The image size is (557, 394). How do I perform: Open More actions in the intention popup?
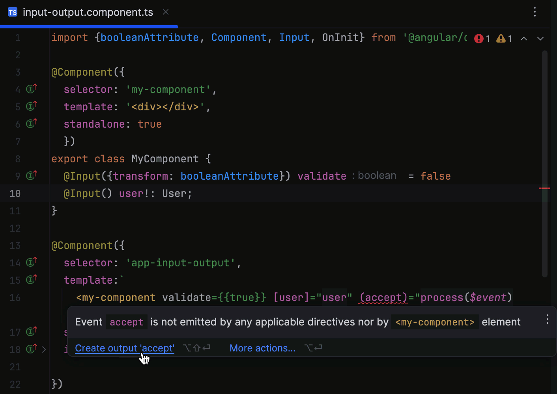click(x=262, y=348)
